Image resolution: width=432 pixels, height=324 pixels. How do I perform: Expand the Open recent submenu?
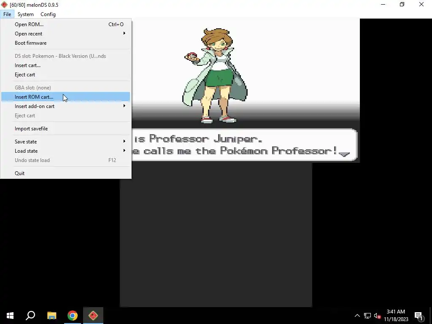[x=65, y=34]
